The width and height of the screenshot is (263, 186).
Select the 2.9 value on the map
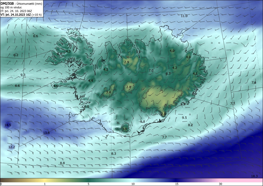[127, 62]
